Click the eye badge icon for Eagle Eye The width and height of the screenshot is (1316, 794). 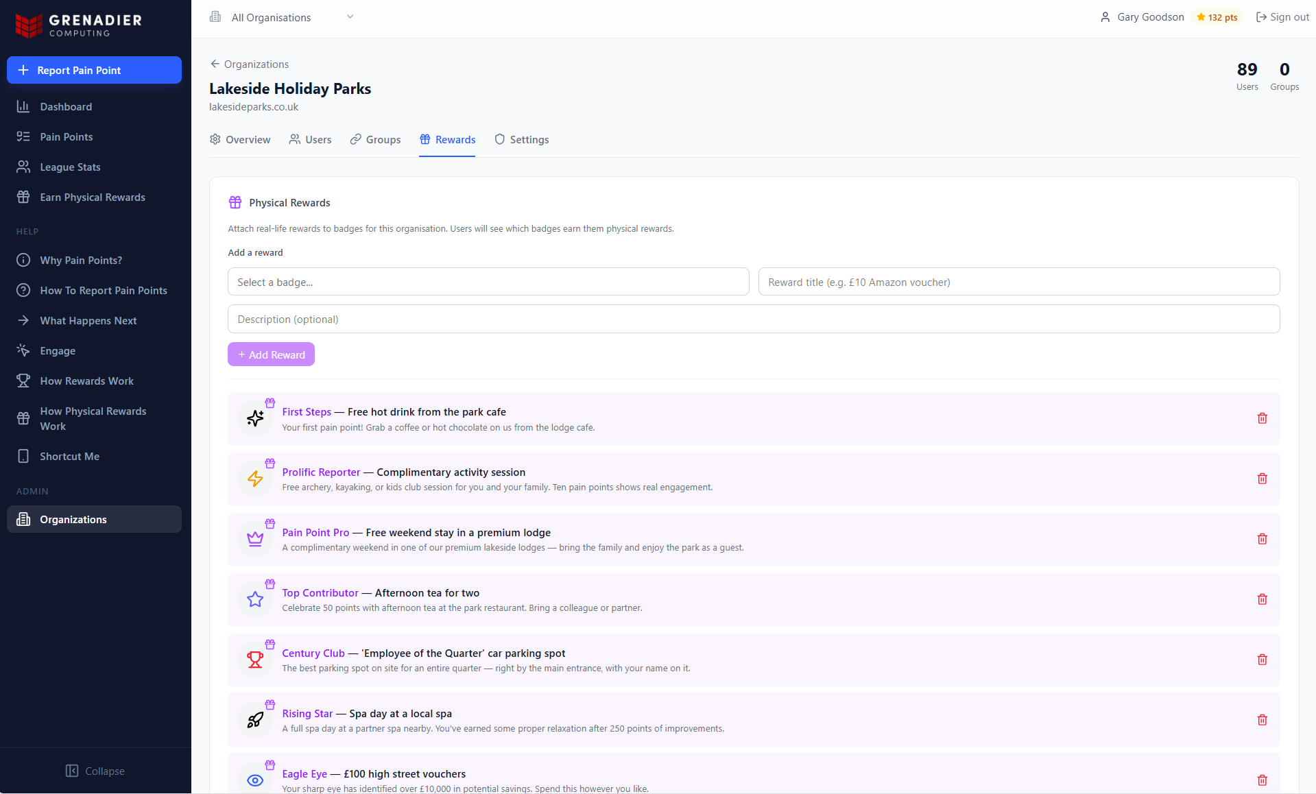pos(254,780)
